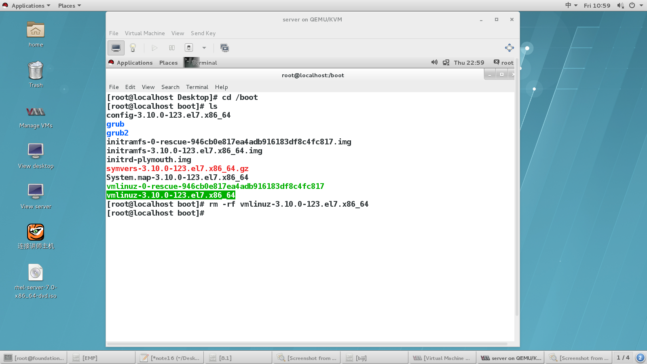647x364 pixels.
Task: Open the virt-viewer View menu
Action: pyautogui.click(x=178, y=33)
